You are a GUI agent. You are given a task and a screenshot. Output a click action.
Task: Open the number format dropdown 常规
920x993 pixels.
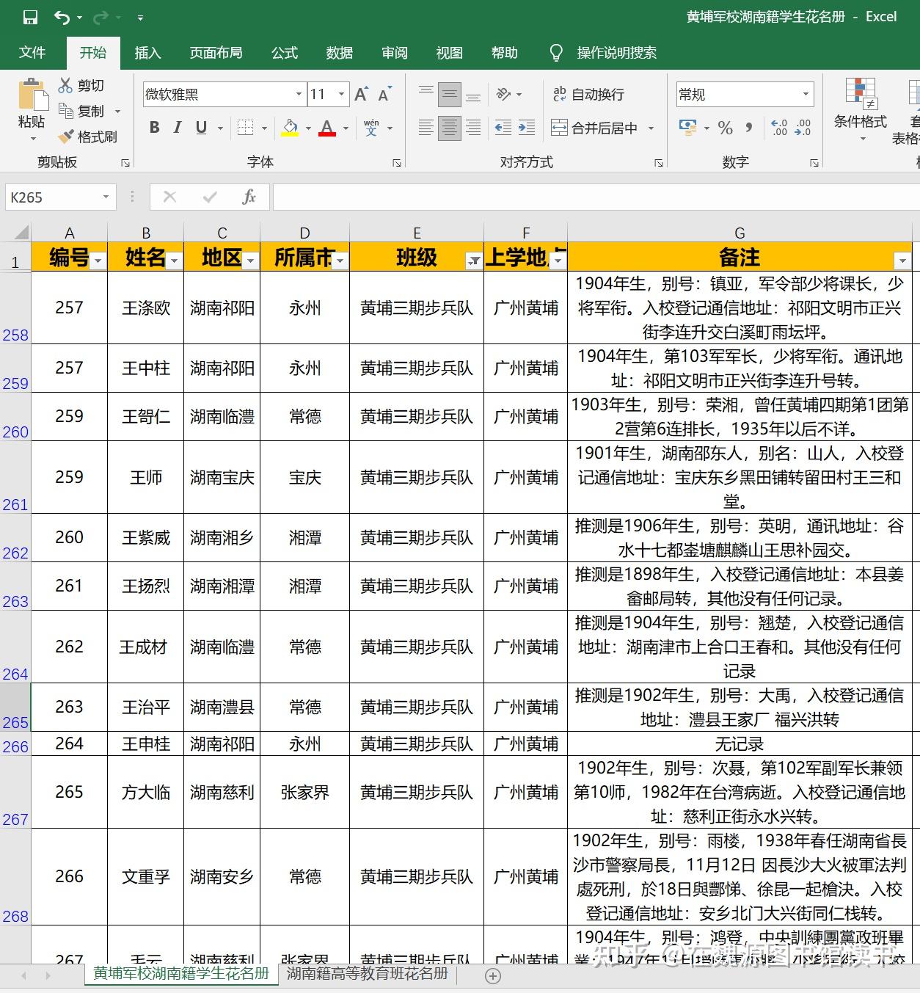click(806, 94)
